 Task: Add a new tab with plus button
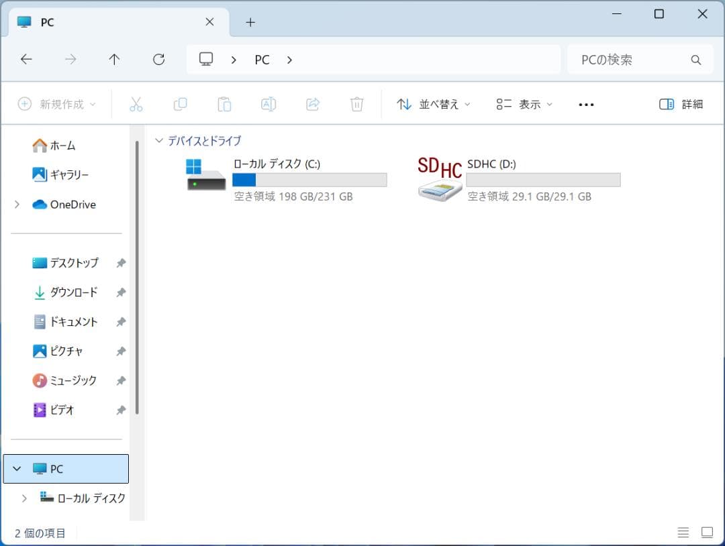pos(250,22)
